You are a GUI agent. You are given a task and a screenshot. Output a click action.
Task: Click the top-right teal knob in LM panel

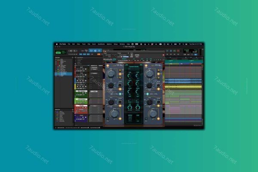point(138,76)
